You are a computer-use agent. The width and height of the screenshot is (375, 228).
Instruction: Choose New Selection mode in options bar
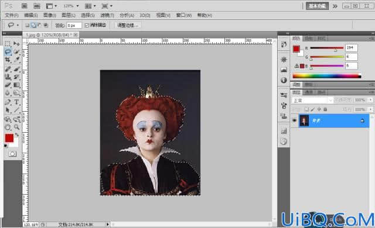click(27, 25)
